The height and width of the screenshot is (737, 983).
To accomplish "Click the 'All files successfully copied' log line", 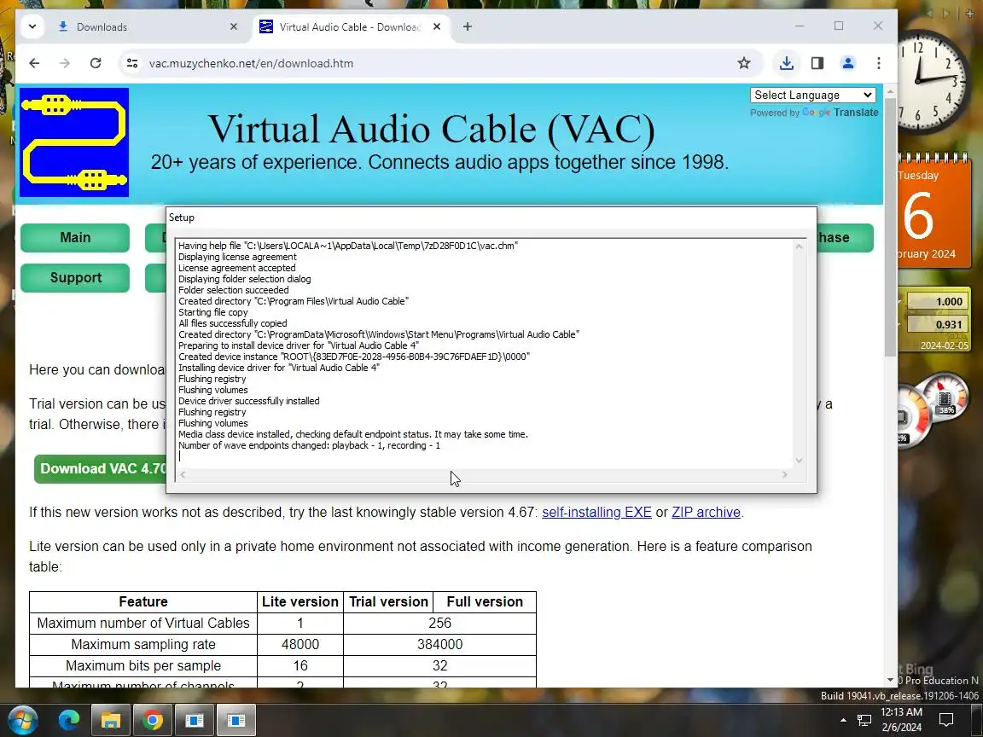I will tap(233, 323).
